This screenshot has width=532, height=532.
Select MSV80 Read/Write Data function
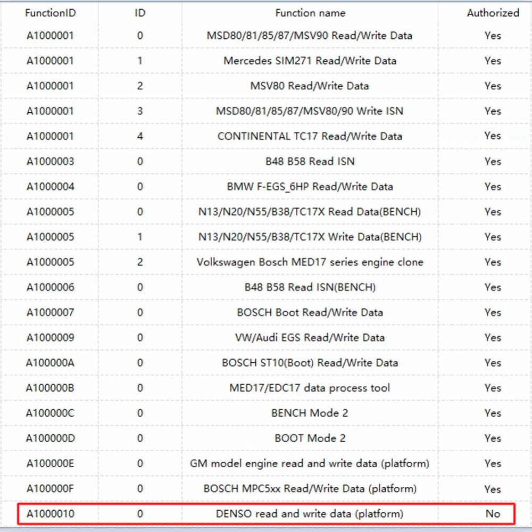point(310,86)
